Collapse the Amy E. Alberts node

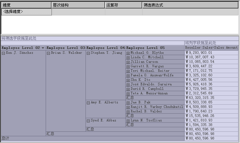coord(88,103)
